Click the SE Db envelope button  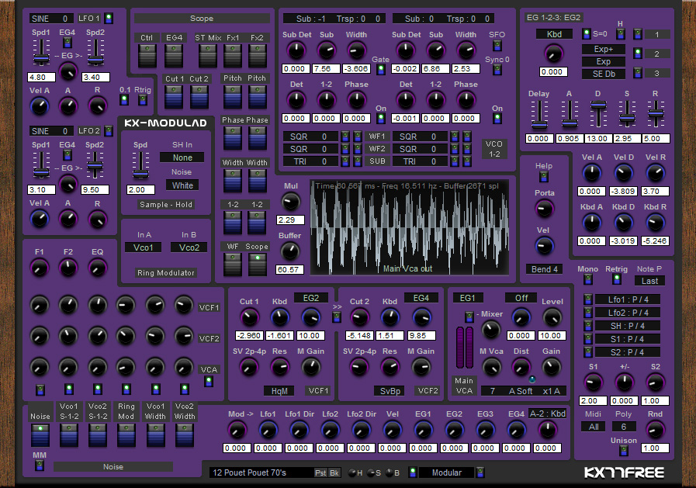tap(603, 74)
